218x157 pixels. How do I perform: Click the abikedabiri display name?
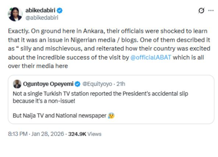click(41, 10)
